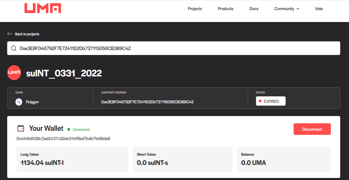Click the green Connected indicator dot
The height and width of the screenshot is (180, 349).
point(69,129)
